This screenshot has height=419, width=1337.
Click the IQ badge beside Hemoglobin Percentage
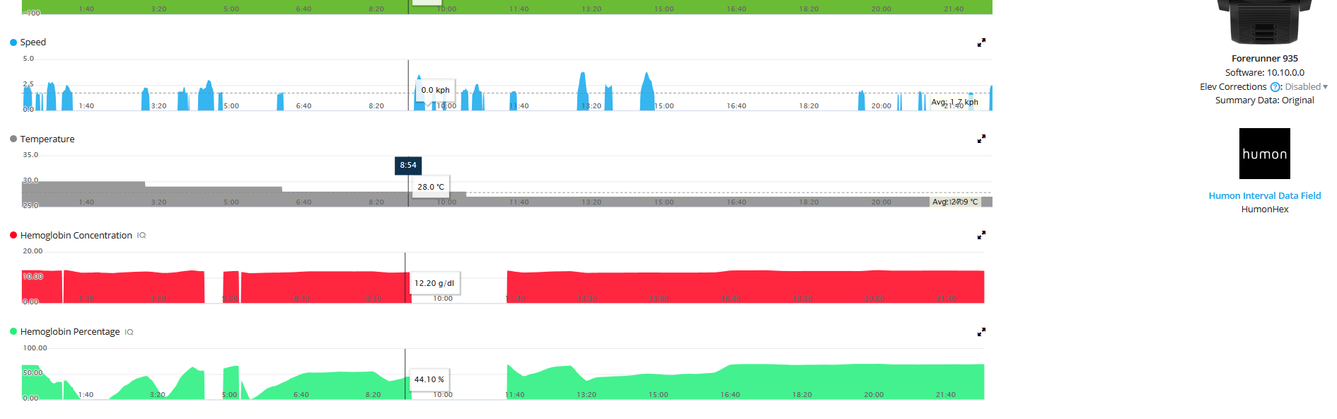[x=129, y=332]
